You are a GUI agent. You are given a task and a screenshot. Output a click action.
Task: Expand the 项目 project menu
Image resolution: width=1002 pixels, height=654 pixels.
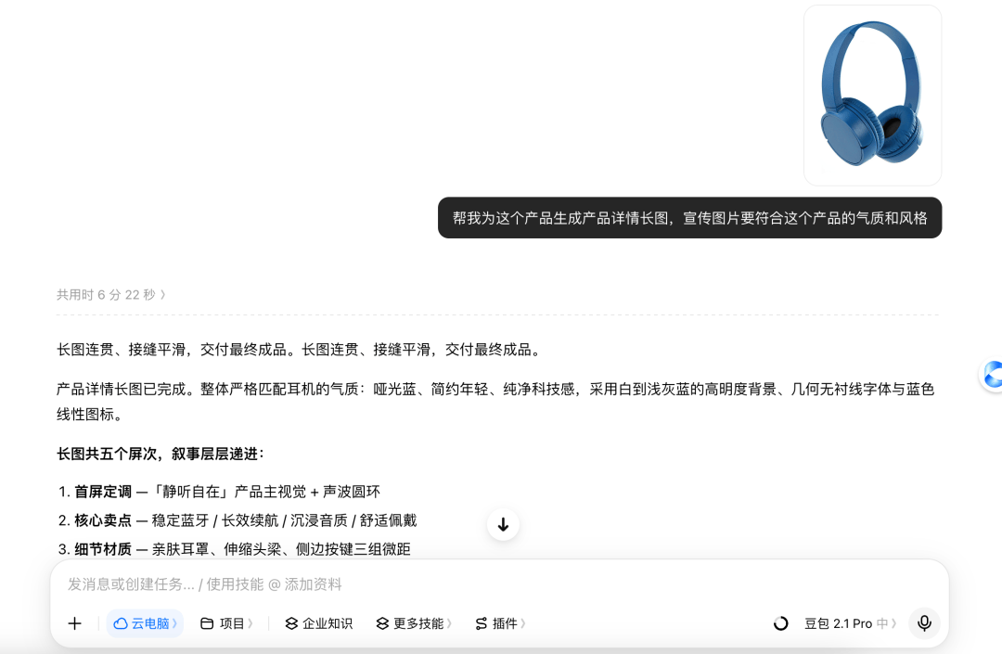[x=226, y=623]
